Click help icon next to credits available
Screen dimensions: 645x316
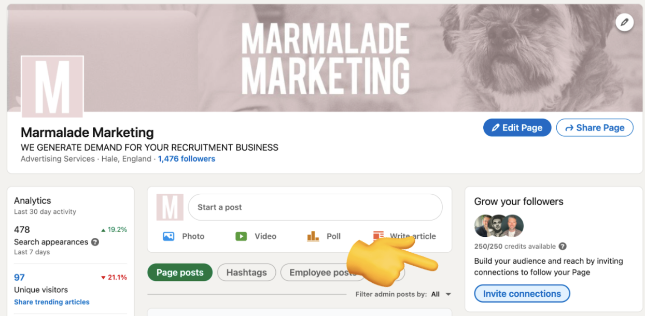pyautogui.click(x=563, y=247)
